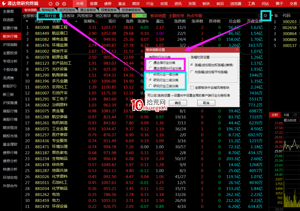Click the search icon beside the gear
The height and width of the screenshot is (211, 300).
tap(260, 16)
